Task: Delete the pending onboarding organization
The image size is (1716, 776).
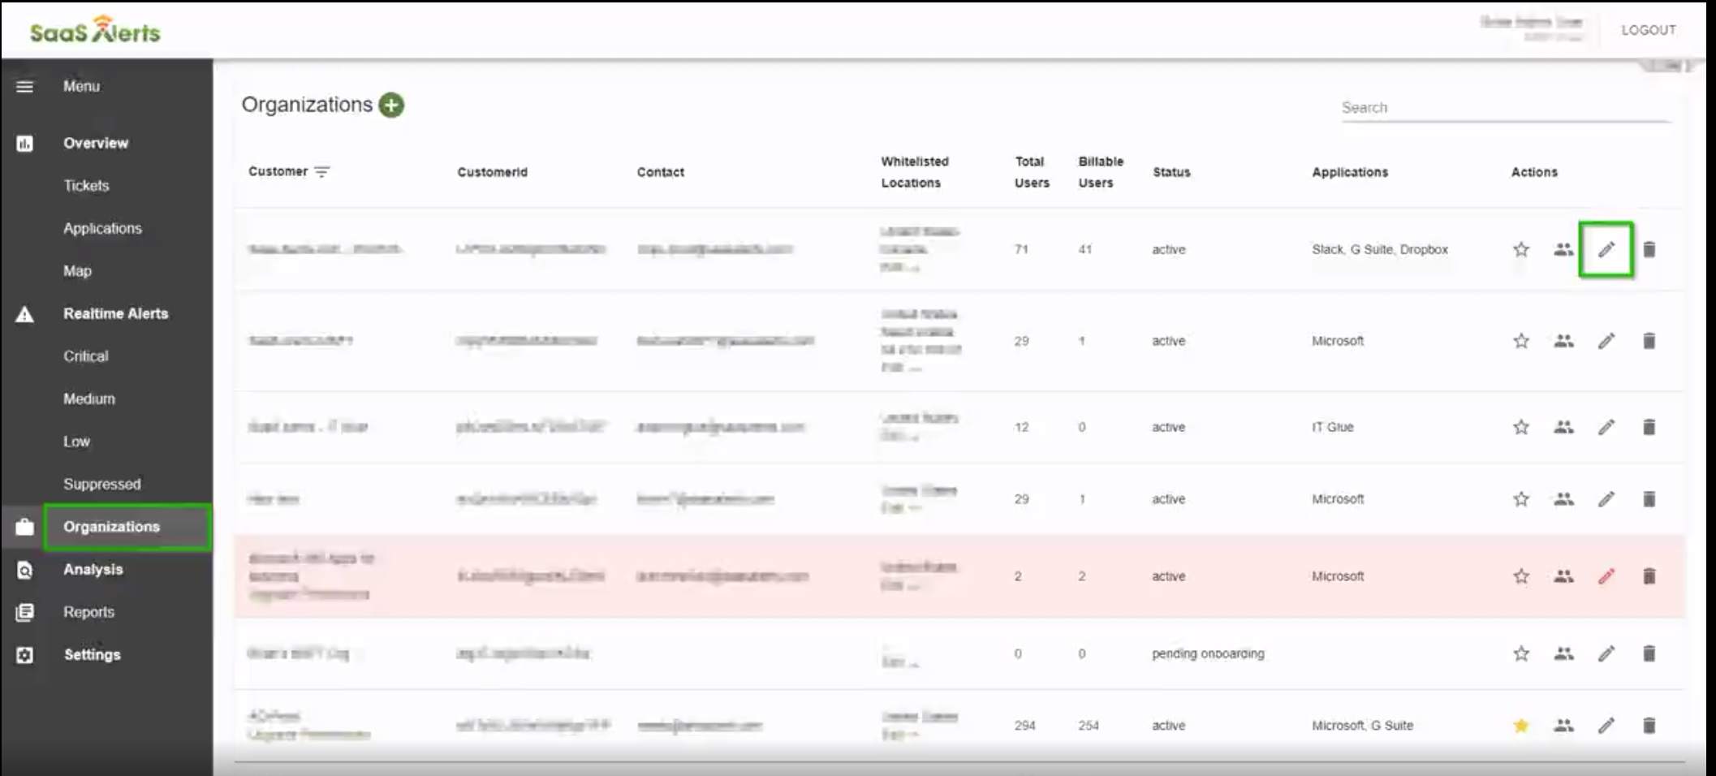Action: 1649,653
